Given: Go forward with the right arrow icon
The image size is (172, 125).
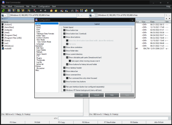Looking at the screenshot, I should (45, 11).
